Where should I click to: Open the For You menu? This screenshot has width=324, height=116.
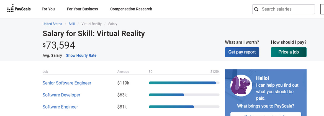click(48, 9)
